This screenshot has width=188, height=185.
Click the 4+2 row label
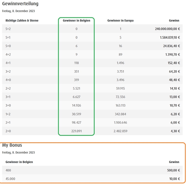(8, 54)
